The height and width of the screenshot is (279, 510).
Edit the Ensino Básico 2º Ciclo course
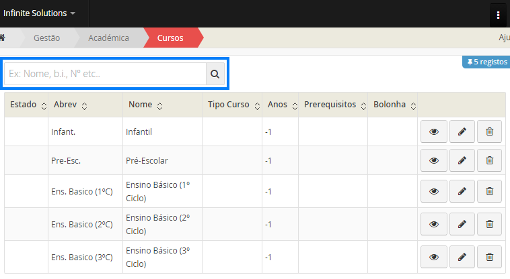click(462, 224)
